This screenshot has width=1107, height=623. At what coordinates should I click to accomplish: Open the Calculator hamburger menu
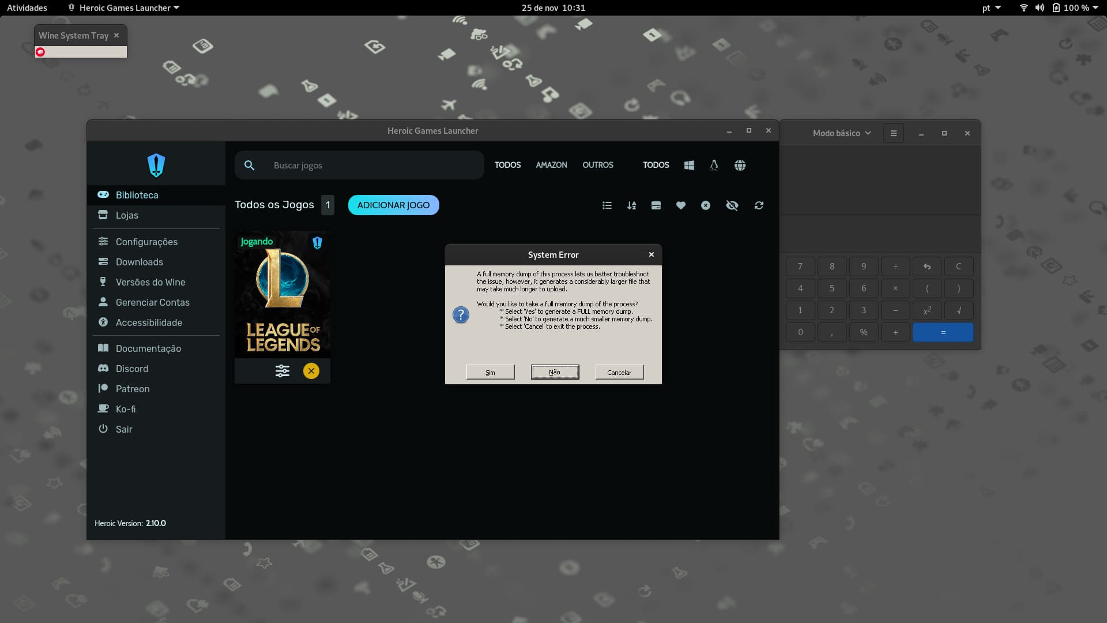point(894,133)
